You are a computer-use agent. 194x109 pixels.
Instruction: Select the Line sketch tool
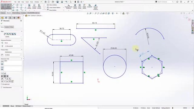[x=13, y=5]
